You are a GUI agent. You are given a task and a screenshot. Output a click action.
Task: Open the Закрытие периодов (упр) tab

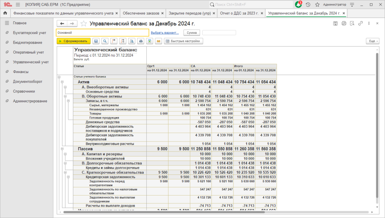[189, 13]
